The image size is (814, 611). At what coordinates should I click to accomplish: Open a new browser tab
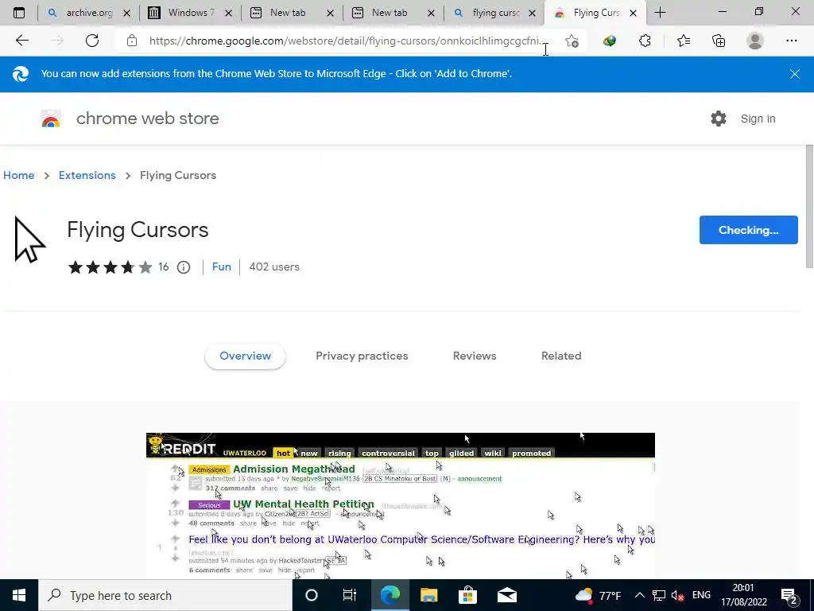[661, 13]
